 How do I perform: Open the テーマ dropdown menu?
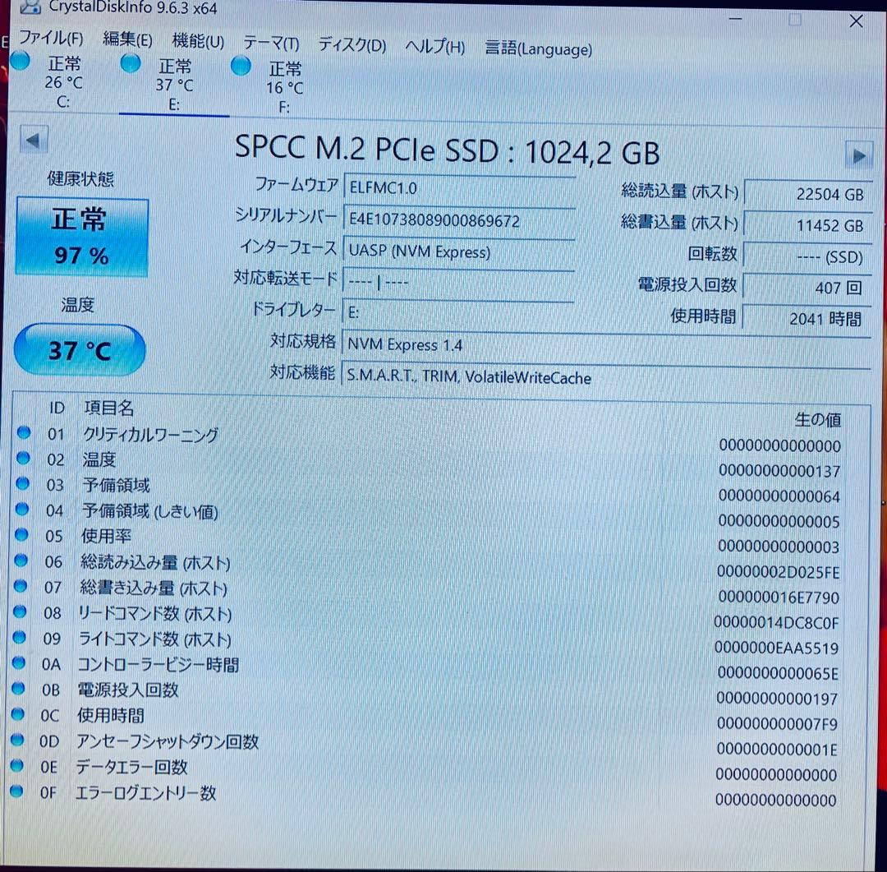click(x=271, y=43)
